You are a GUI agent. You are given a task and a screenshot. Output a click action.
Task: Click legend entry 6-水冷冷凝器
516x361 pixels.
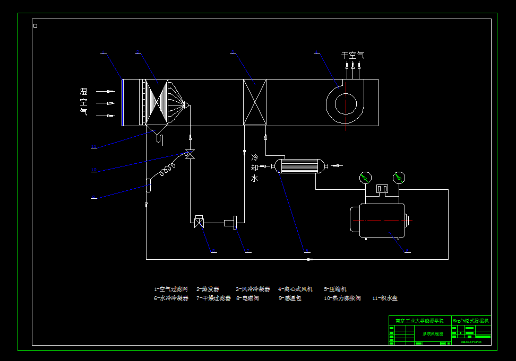tap(171, 298)
